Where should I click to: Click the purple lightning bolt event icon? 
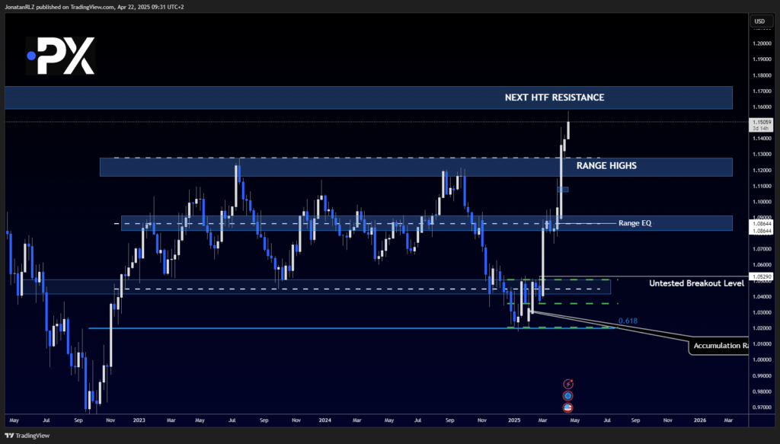(x=567, y=385)
